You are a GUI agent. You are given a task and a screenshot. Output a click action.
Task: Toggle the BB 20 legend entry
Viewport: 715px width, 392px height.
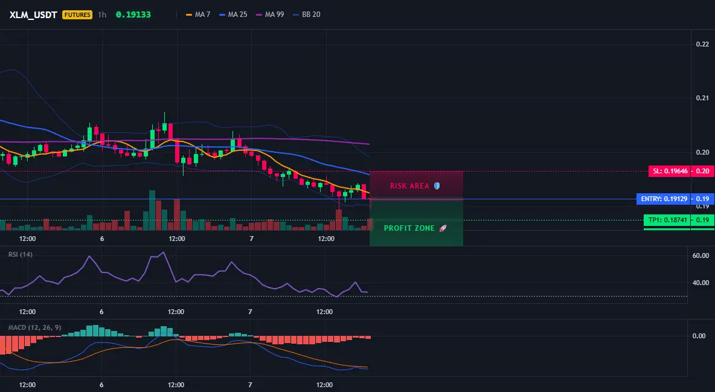307,14
